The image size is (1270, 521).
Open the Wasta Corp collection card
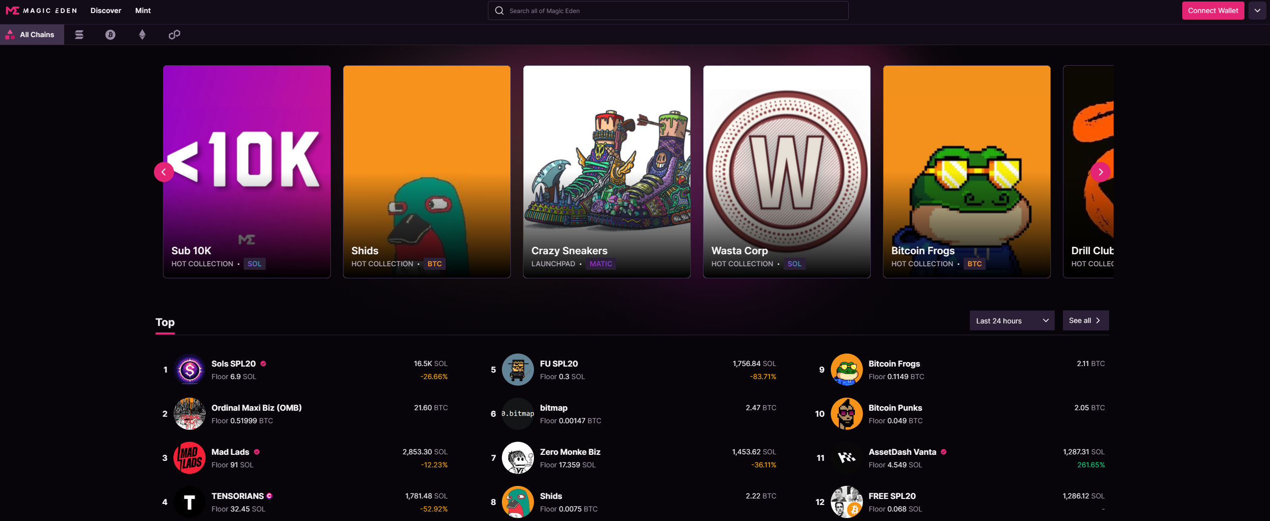(x=787, y=171)
